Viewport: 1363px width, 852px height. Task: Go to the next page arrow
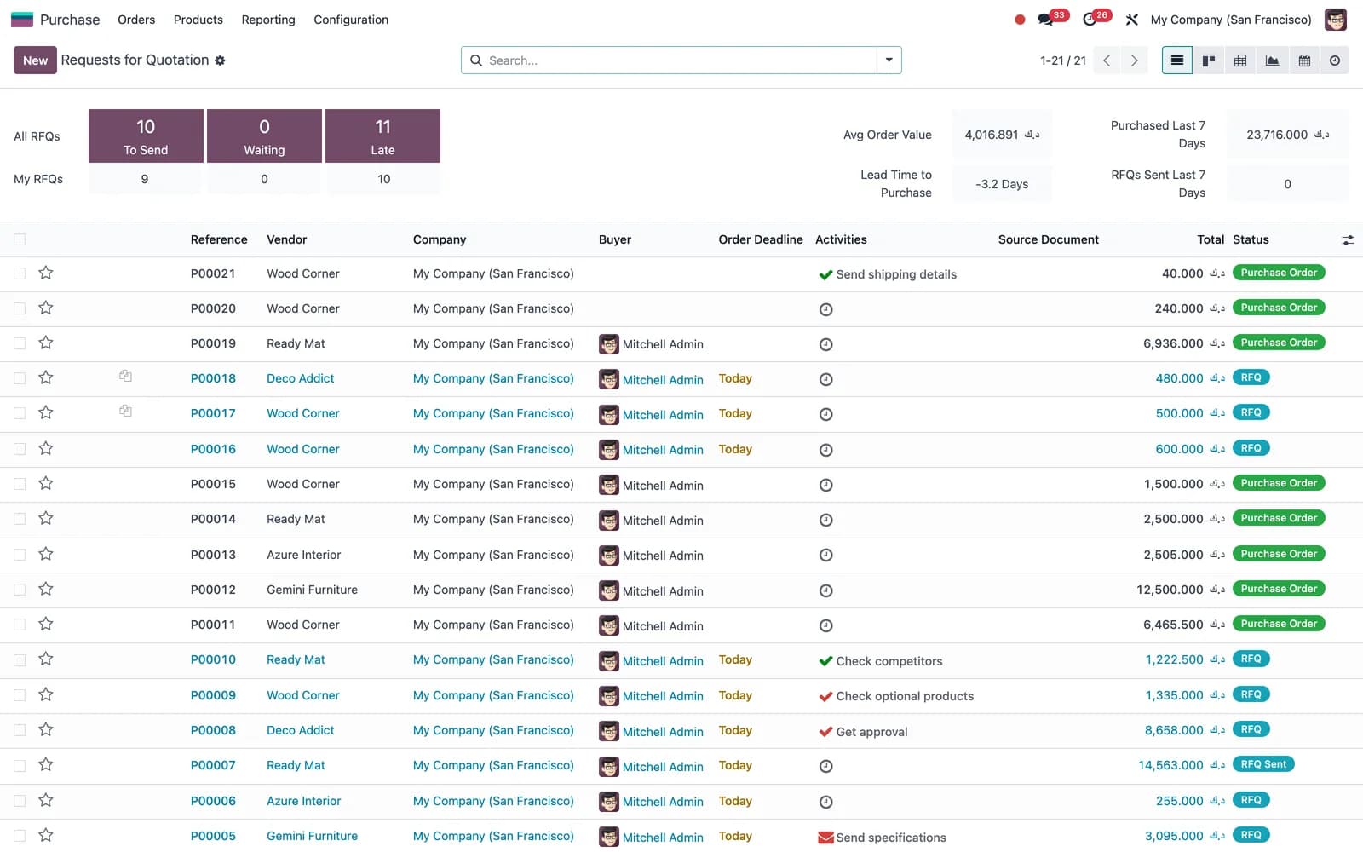[1134, 60]
